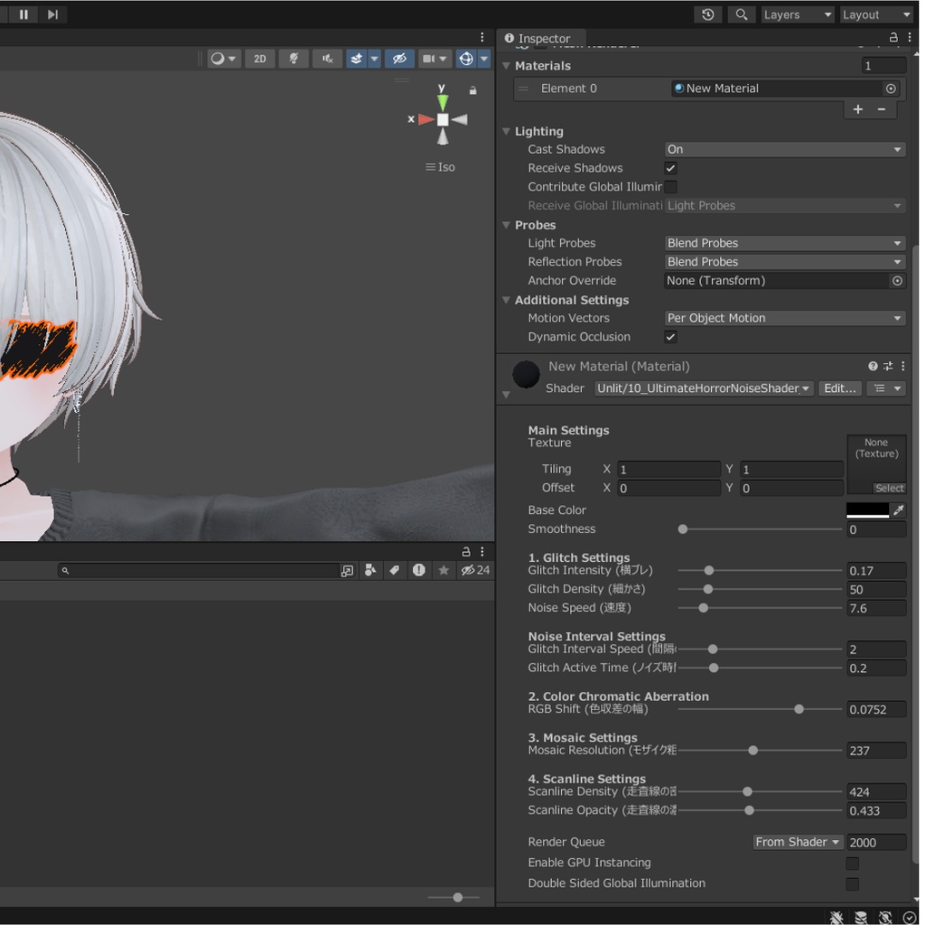Open the scene camera settings
Screen dimensions: 925x925
(x=434, y=59)
